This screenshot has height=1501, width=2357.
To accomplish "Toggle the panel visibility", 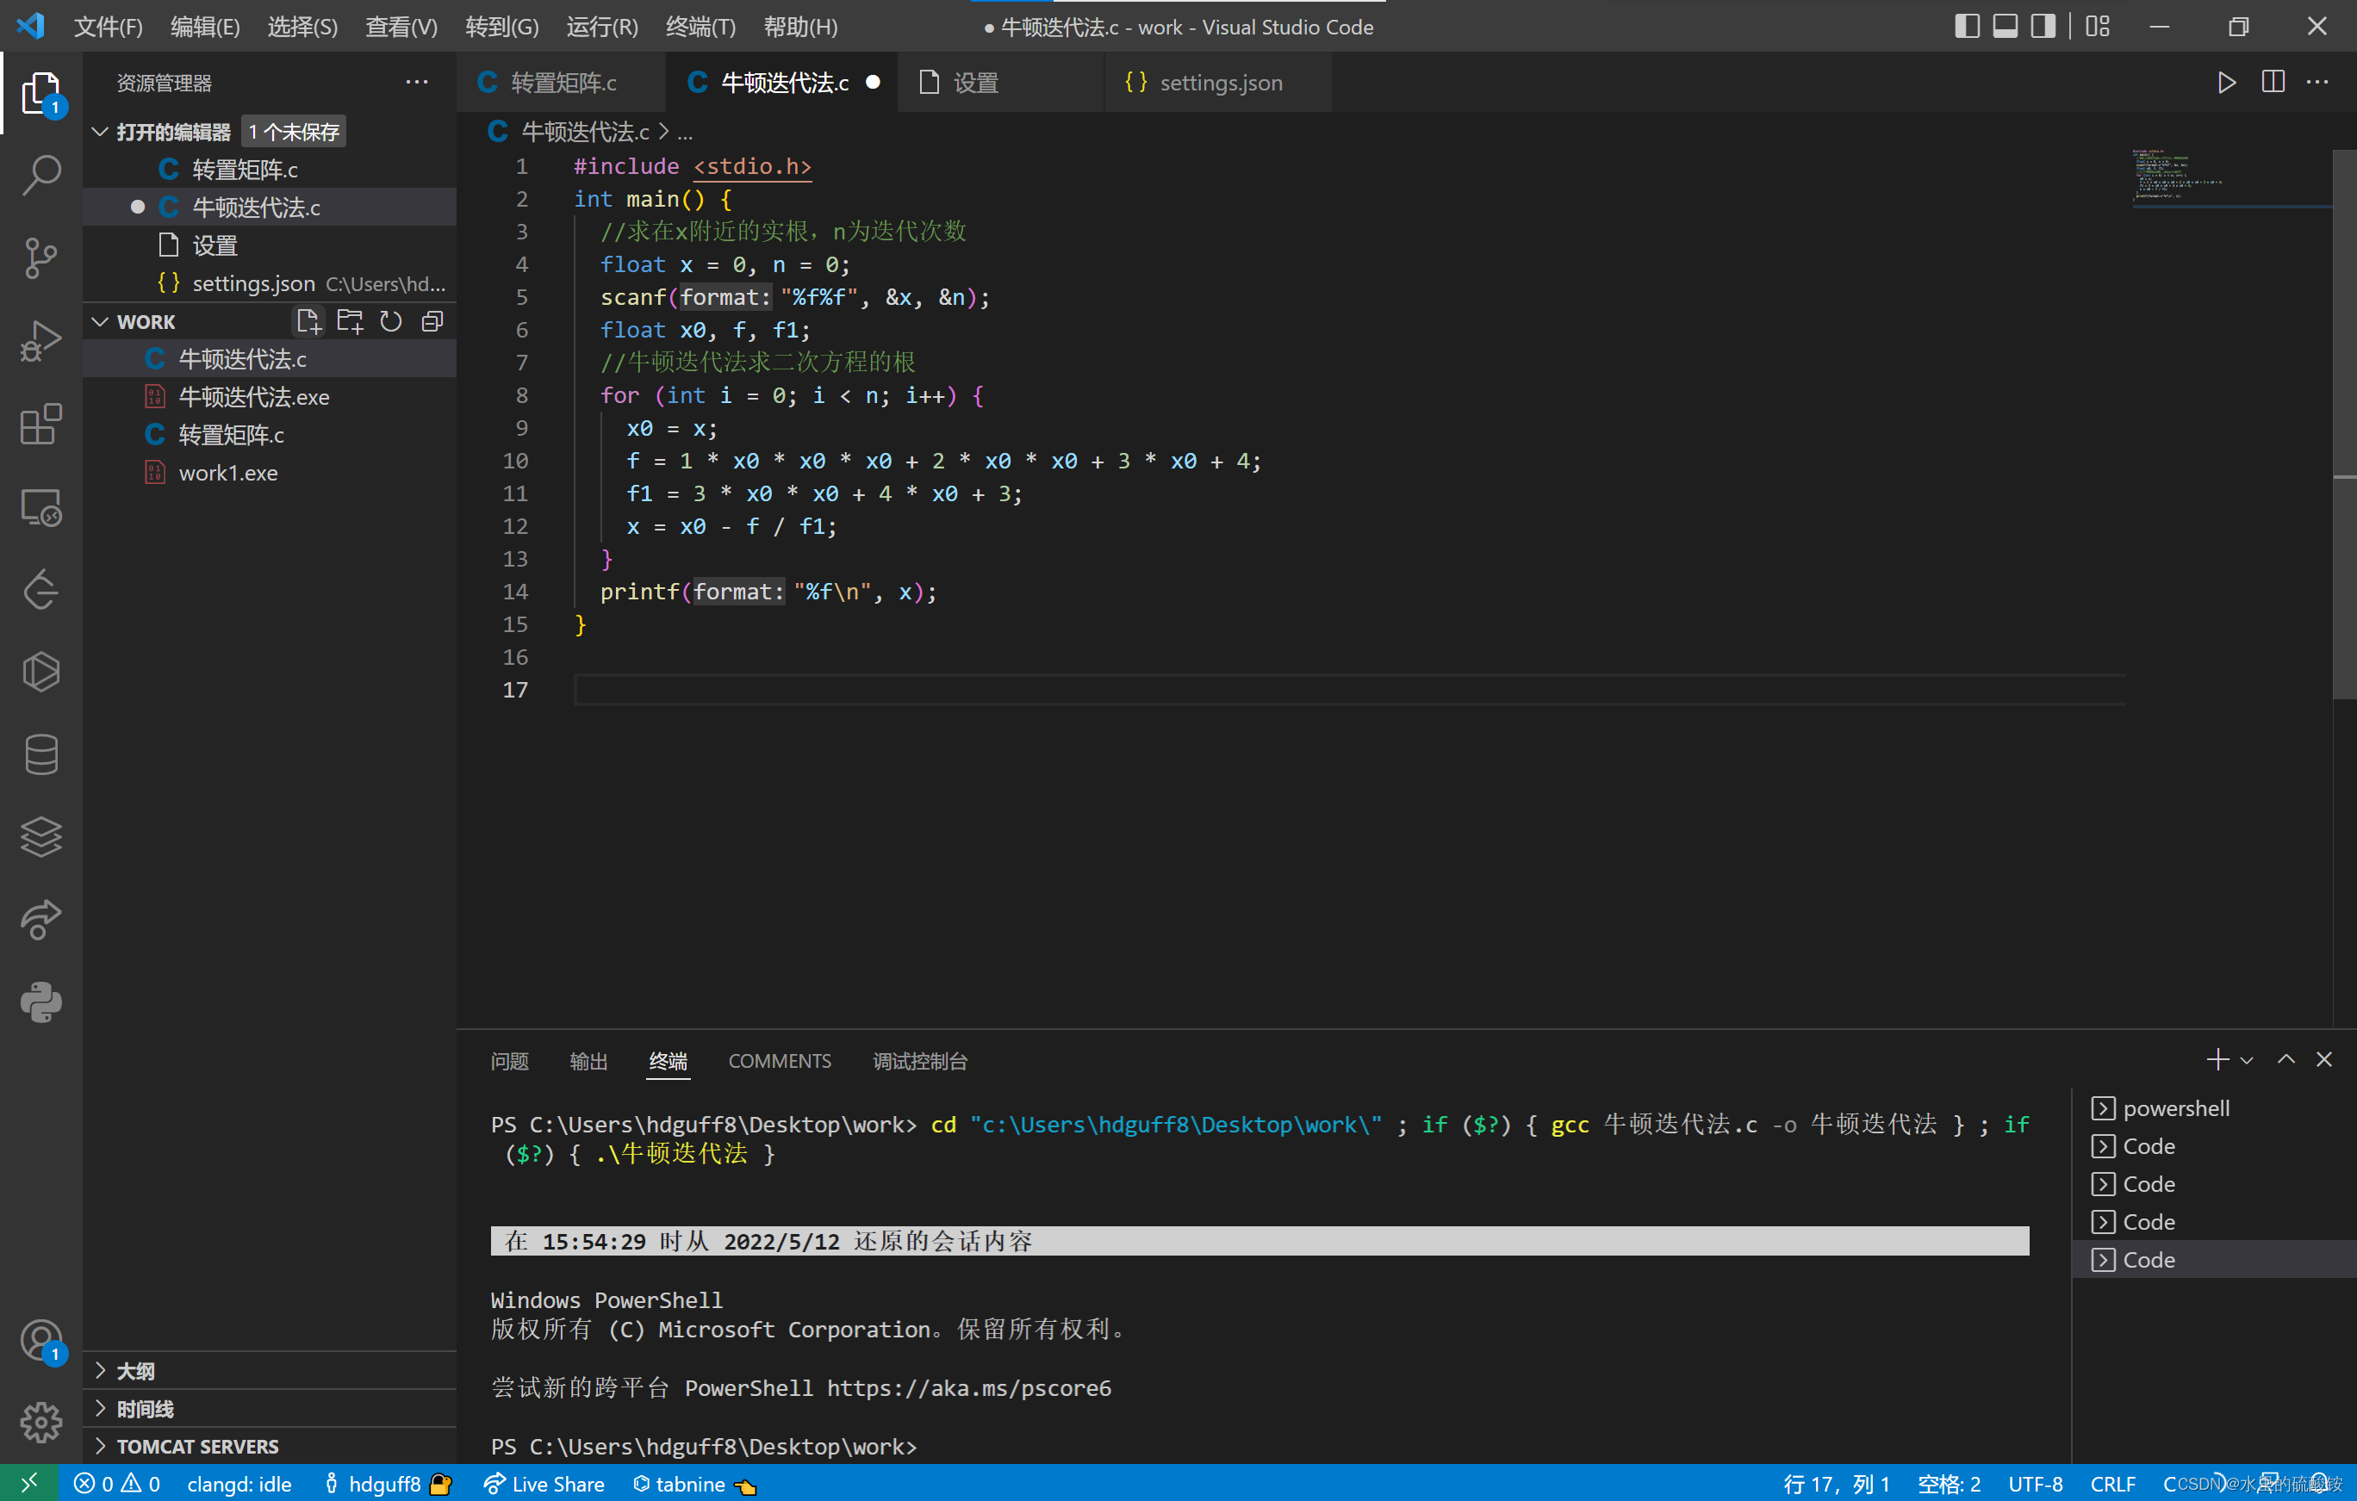I will pyautogui.click(x=2005, y=27).
